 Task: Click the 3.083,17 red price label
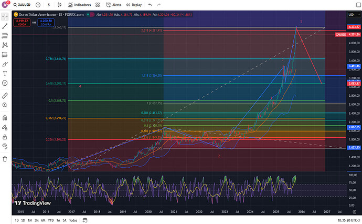[354, 83]
